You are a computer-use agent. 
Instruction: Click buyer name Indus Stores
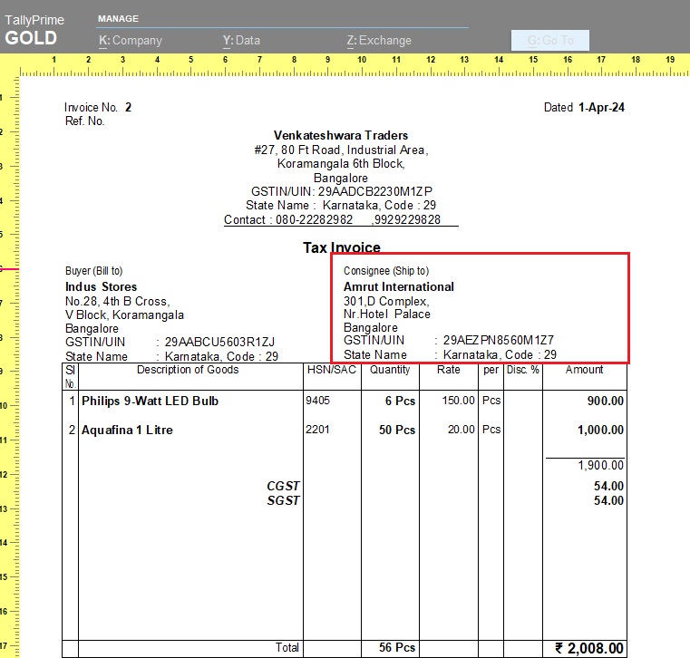click(101, 286)
